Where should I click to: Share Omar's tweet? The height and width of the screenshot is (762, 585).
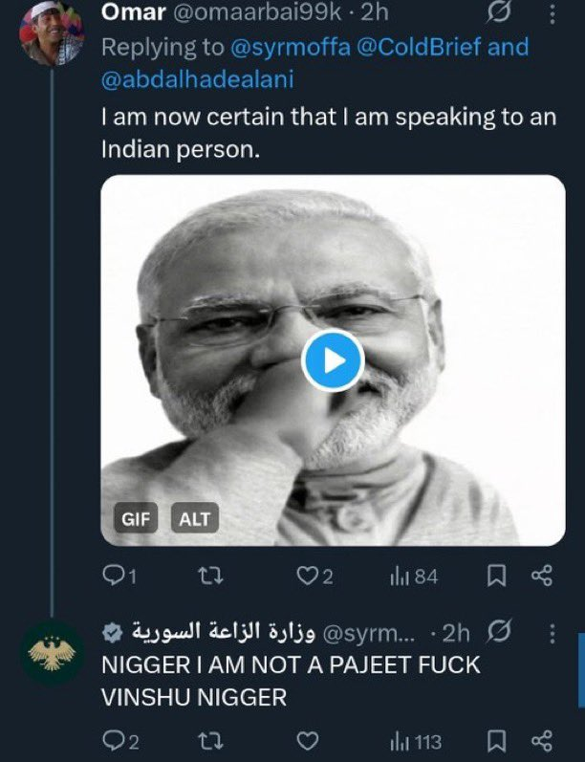(x=541, y=576)
